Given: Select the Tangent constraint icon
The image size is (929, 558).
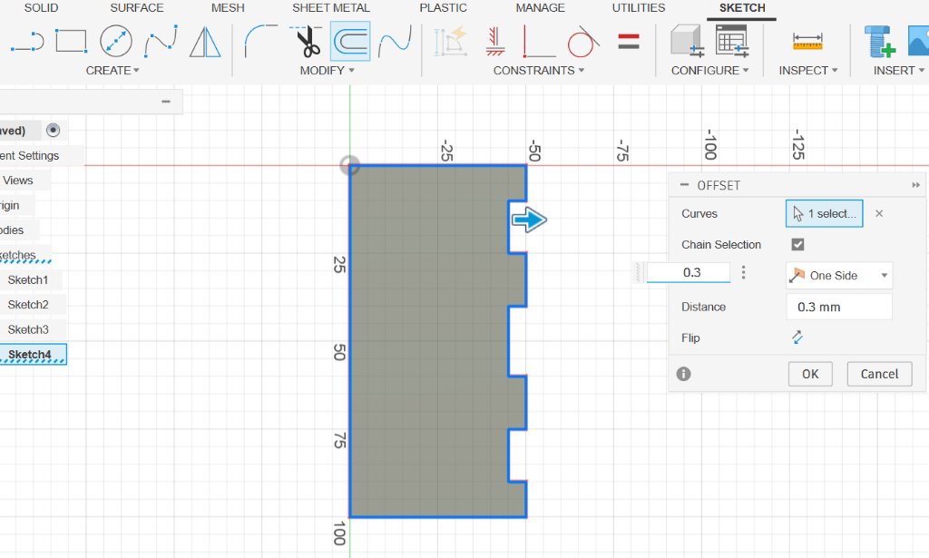Looking at the screenshot, I should point(583,42).
